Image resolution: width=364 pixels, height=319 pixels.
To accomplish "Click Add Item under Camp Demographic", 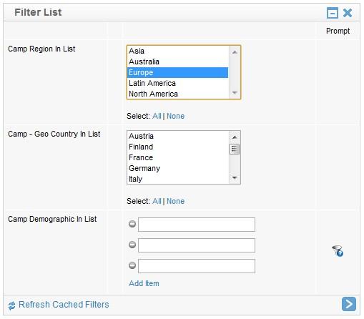I will (x=144, y=283).
